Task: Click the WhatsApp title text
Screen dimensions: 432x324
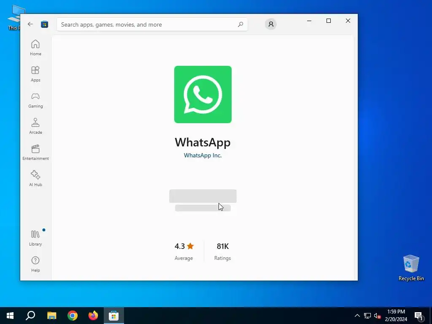Action: click(203, 142)
